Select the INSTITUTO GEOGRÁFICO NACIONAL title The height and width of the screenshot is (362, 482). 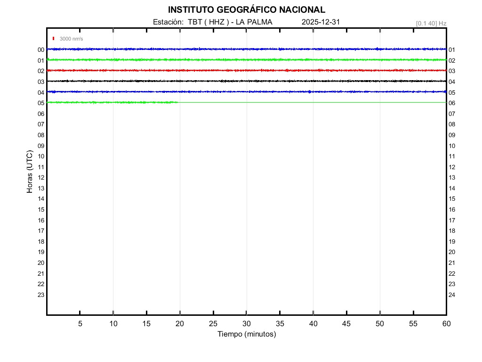point(246,10)
